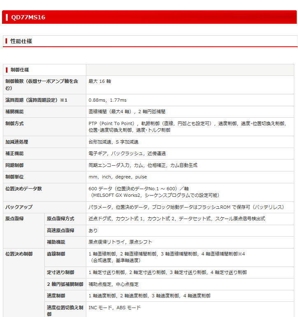Click the 原点復帰方式 sub-label

60,219
